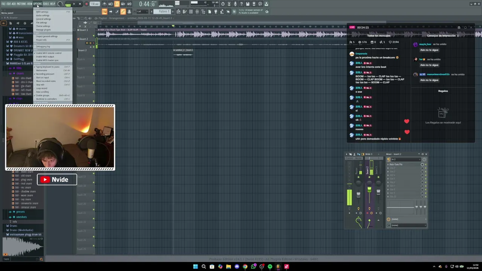Toggle Blend recorded notes option
Image resolution: width=482 pixels, height=271 pixels.
point(53,81)
